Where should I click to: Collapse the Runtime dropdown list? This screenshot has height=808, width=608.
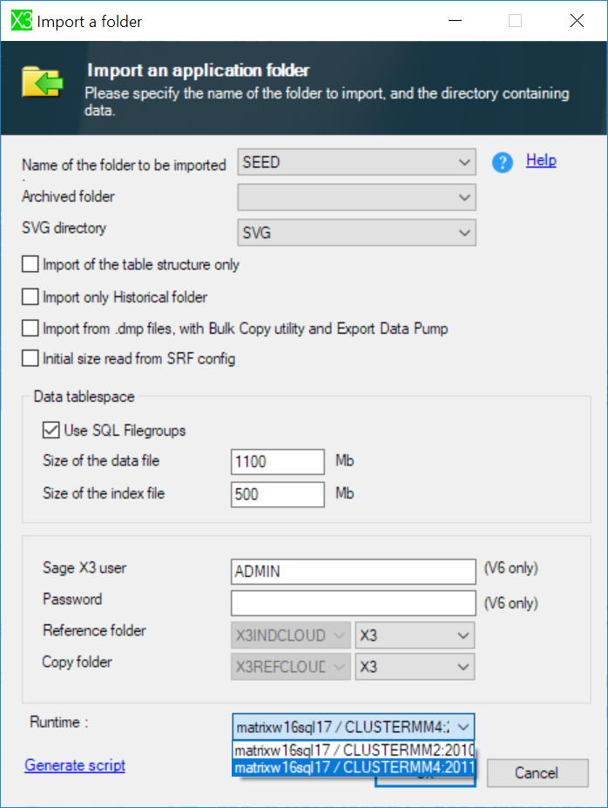464,726
